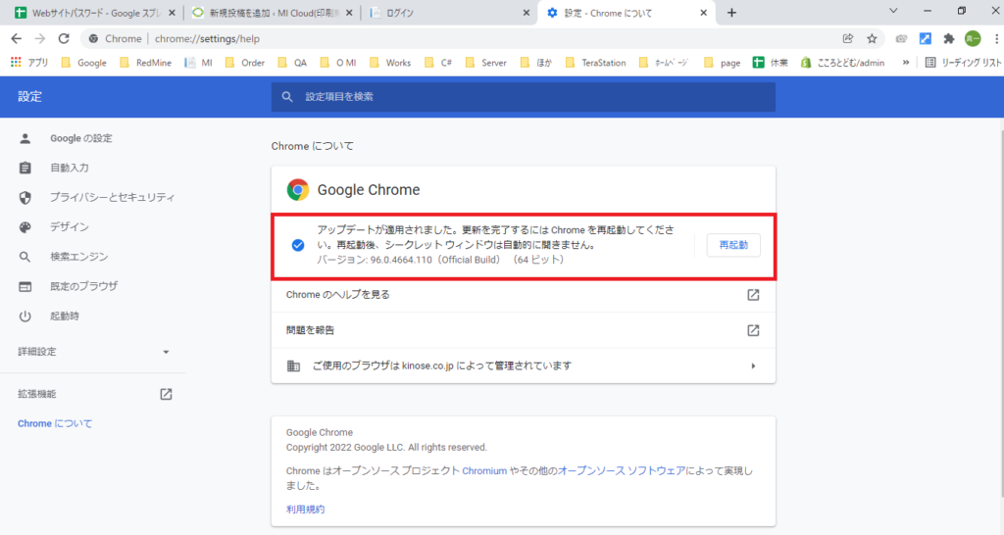Open 起動時 settings section
This screenshot has height=535, width=1004.
tap(64, 316)
